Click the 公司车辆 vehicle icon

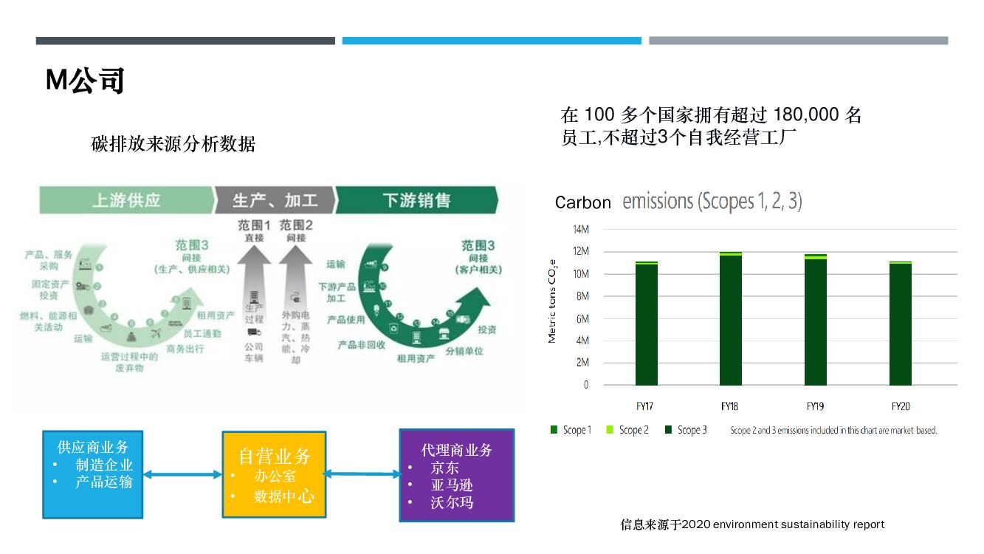tap(253, 333)
